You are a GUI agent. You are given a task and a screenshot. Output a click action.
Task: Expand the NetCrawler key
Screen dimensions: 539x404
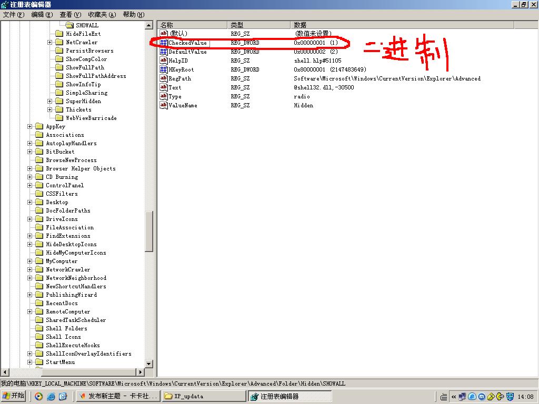click(x=50, y=42)
